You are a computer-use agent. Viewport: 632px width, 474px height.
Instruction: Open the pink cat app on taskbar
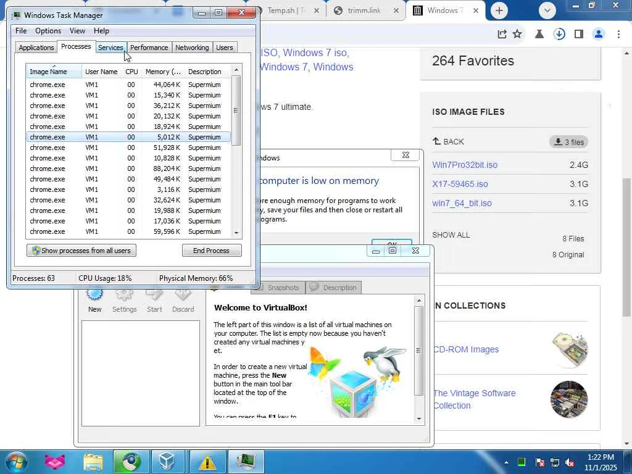[54, 462]
